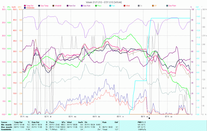Click the chart title 'Week 01/11/10 - 07/11/10 (WK44)'

[104, 2]
